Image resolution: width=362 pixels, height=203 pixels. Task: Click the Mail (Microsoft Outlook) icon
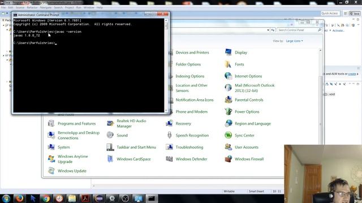point(229,88)
